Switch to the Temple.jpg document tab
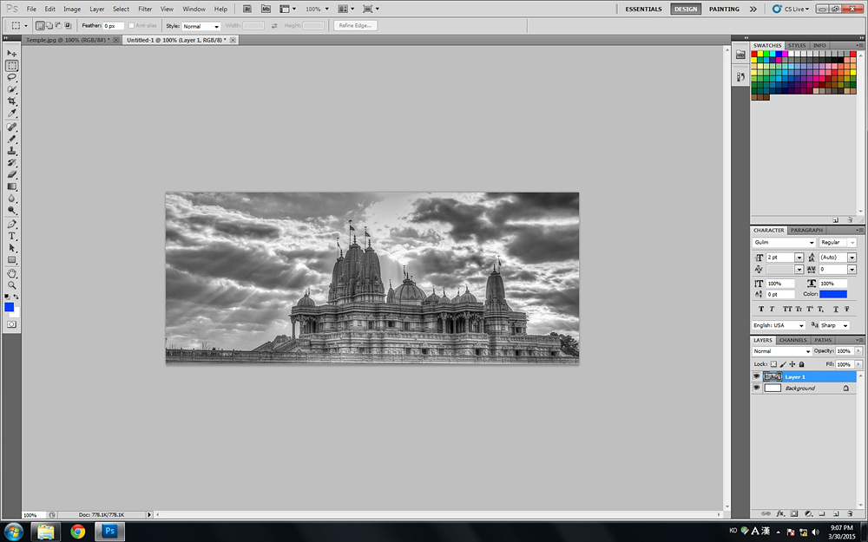This screenshot has width=868, height=542. (x=67, y=40)
